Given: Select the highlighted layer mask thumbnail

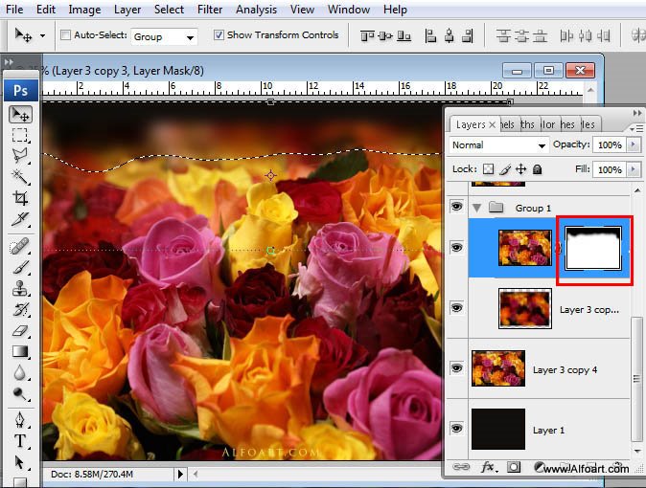Looking at the screenshot, I should pos(593,249).
